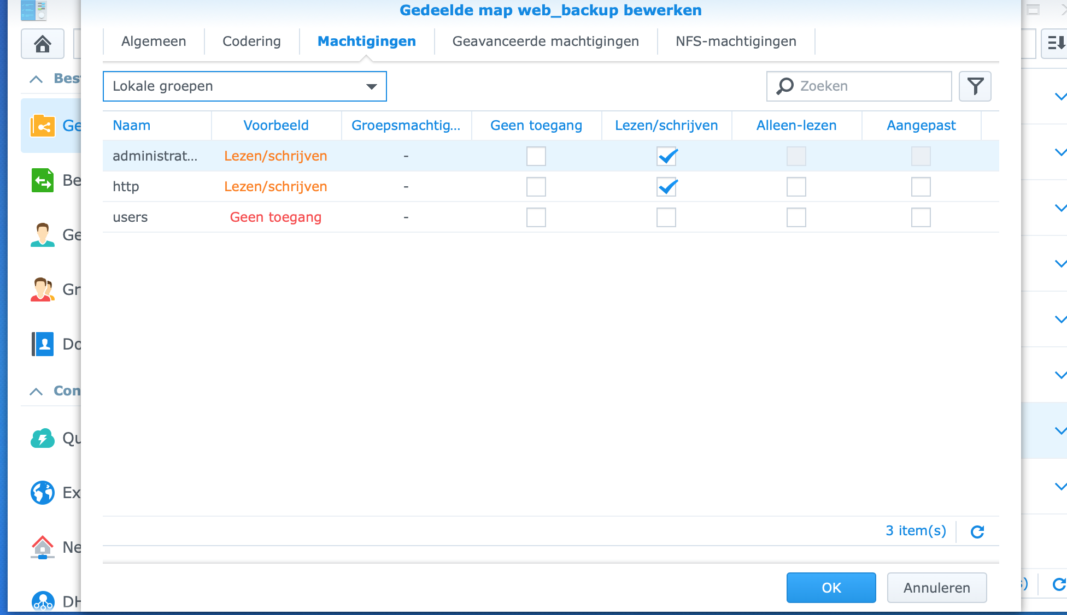Click the Annuleren button
Screen dimensions: 1067x615
pos(937,588)
